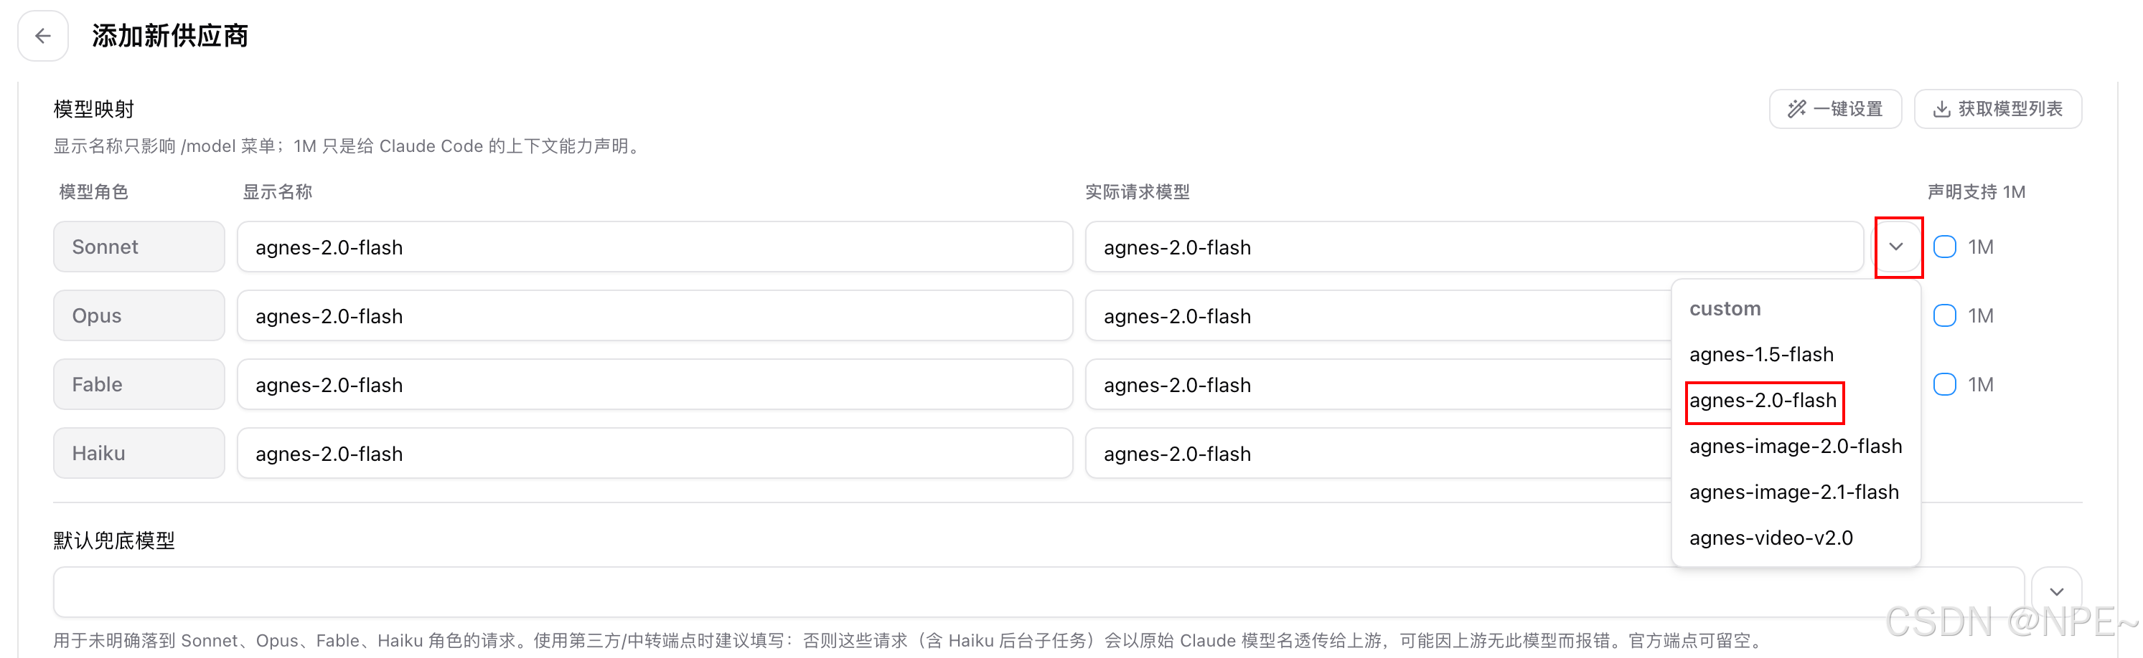The height and width of the screenshot is (658, 2143).
Task: Toggle the Fable 1M checkbox
Action: [1944, 385]
